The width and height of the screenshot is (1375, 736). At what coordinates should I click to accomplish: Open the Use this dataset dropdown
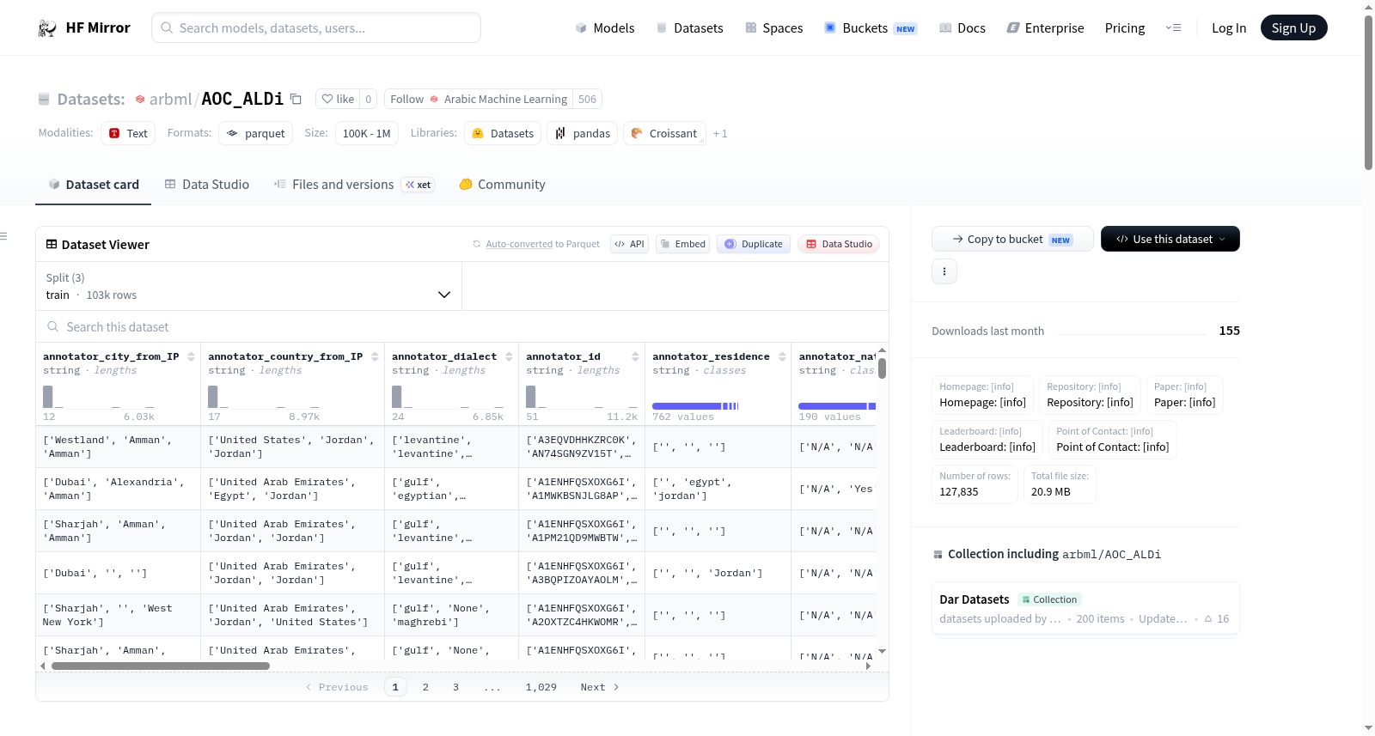(x=1170, y=239)
